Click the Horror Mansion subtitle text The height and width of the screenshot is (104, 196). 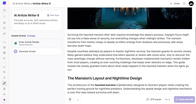(26, 45)
